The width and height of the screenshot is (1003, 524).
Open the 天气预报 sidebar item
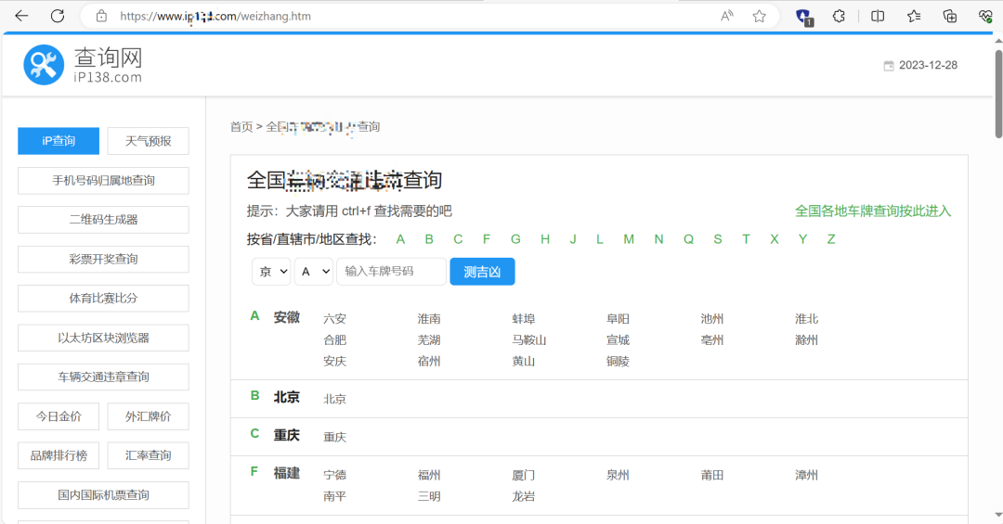(149, 141)
